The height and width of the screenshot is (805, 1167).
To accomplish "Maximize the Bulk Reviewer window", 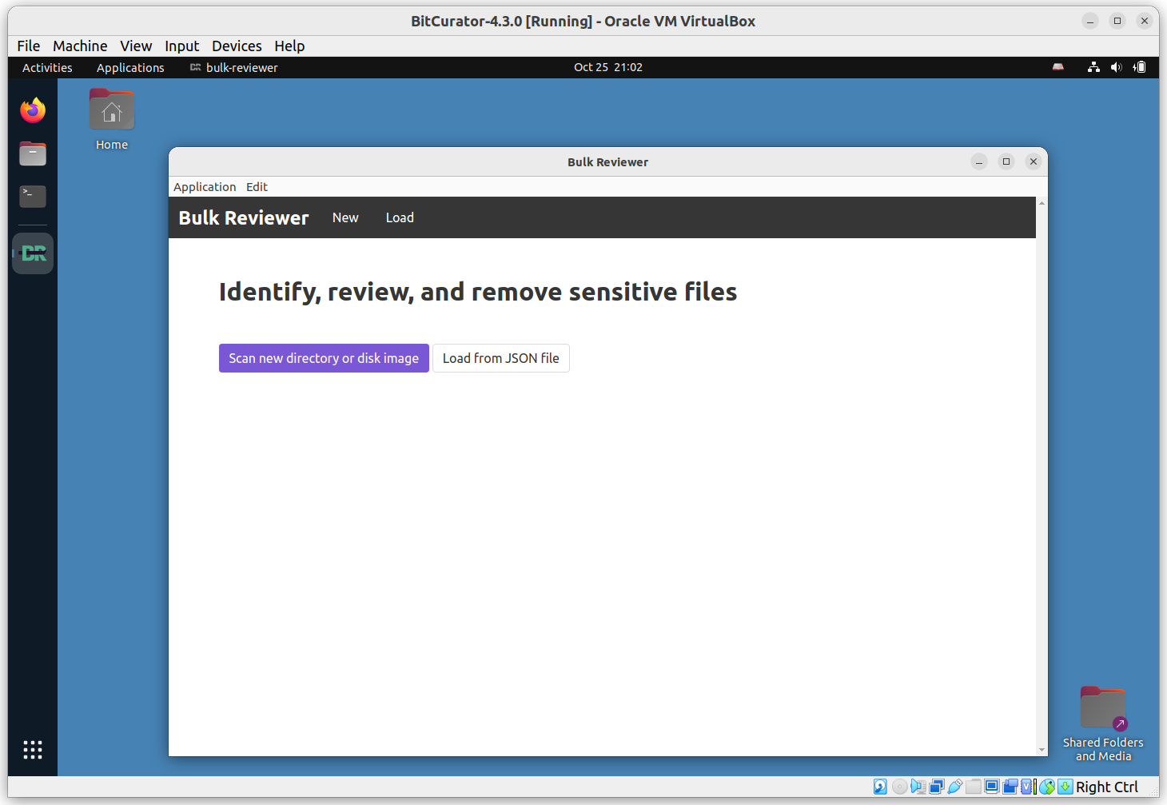I will pos(1006,162).
